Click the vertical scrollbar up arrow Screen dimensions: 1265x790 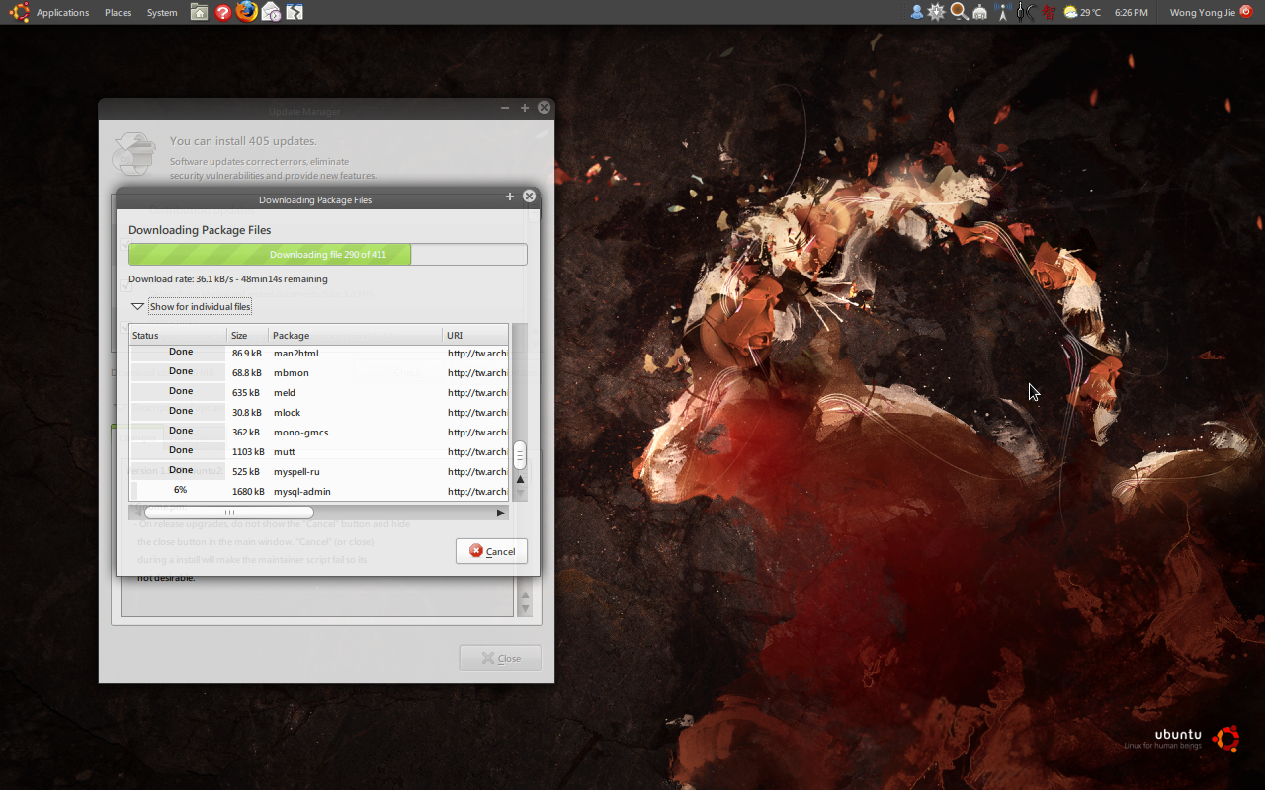[x=520, y=480]
